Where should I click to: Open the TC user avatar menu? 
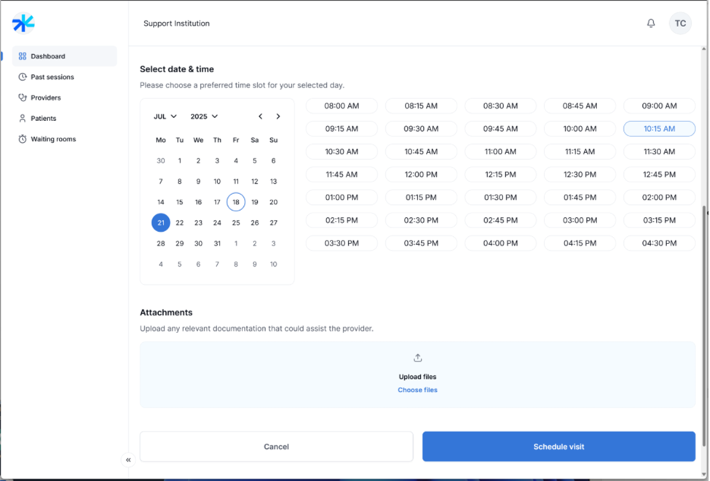[x=680, y=23]
